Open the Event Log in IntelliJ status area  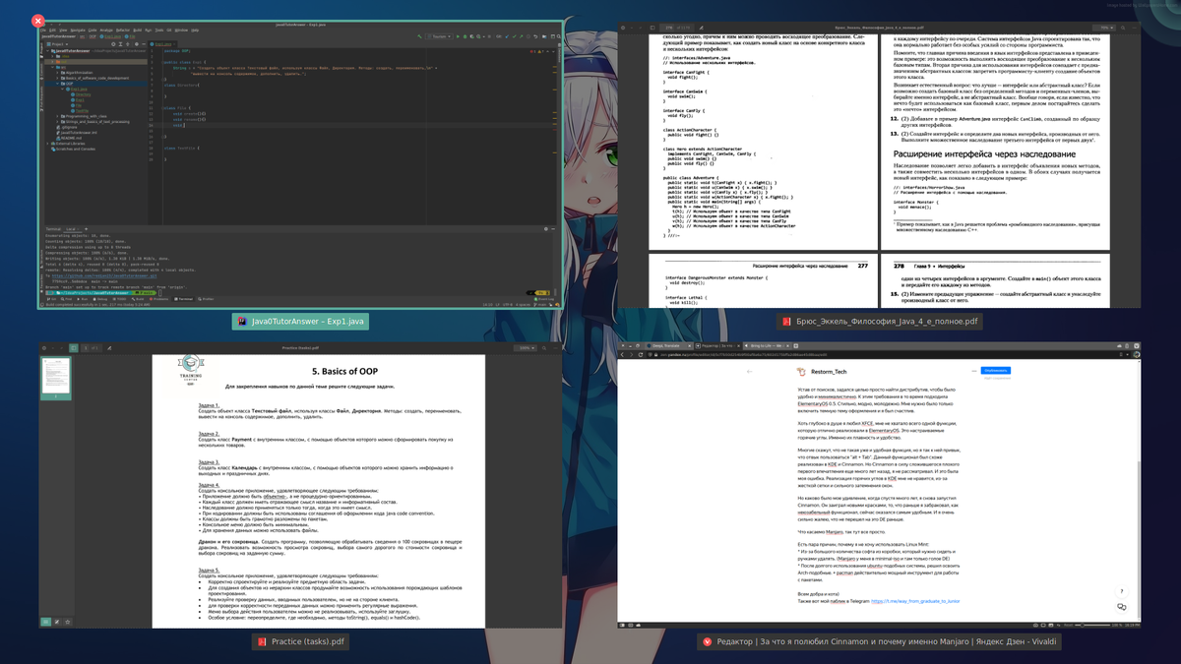click(544, 299)
